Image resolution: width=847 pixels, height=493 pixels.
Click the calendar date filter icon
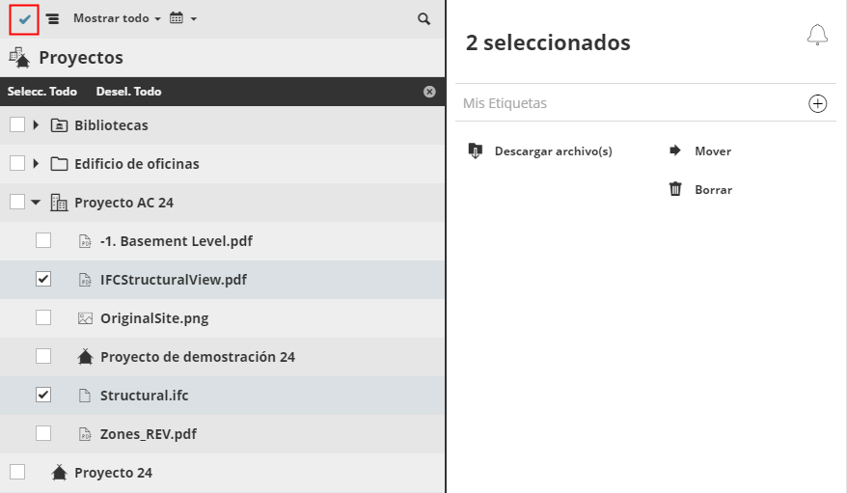pyautogui.click(x=177, y=19)
